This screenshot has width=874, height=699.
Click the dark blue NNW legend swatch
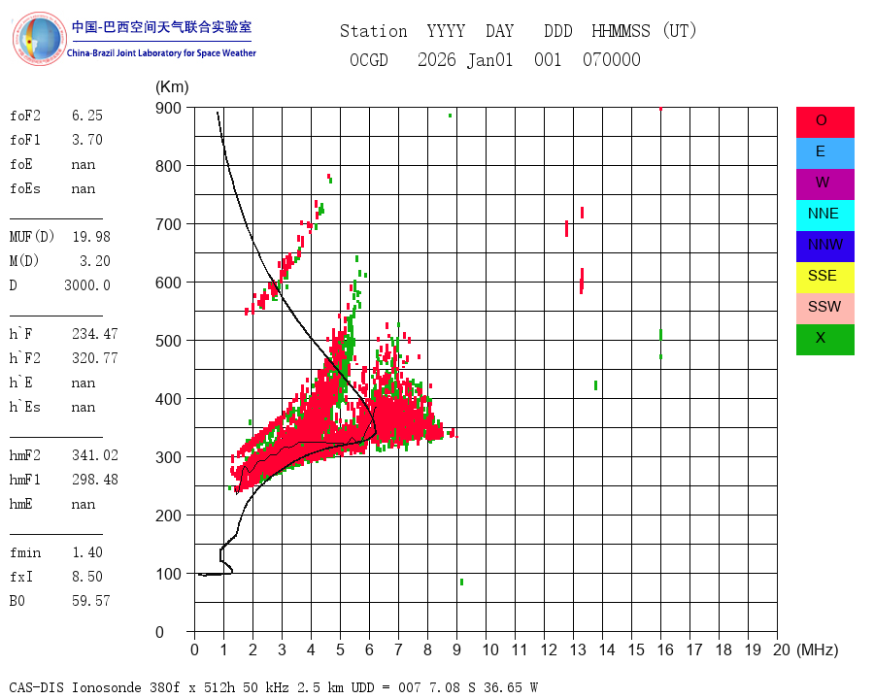(824, 247)
